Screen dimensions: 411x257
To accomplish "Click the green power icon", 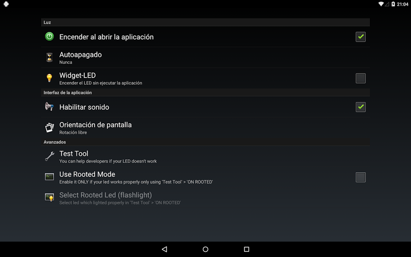I will point(49,36).
